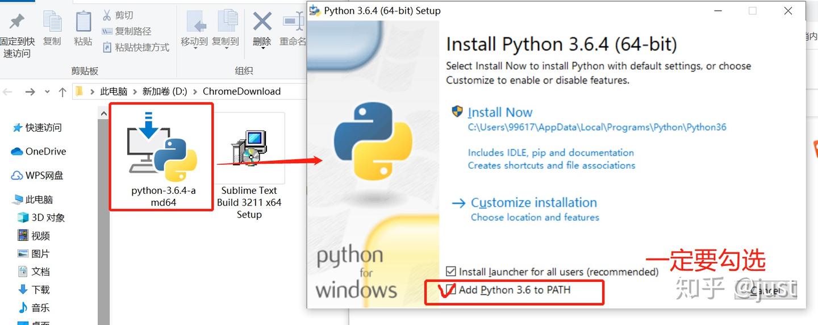
Task: Check Add Python 3.6 to PATH
Action: (x=451, y=290)
